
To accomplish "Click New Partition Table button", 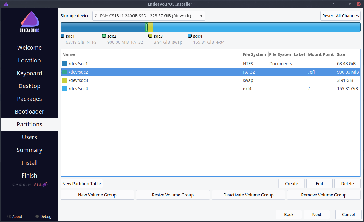I will (x=82, y=184).
